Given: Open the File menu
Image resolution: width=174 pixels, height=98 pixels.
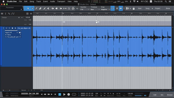Looking at the screenshot, I should 20,2.
